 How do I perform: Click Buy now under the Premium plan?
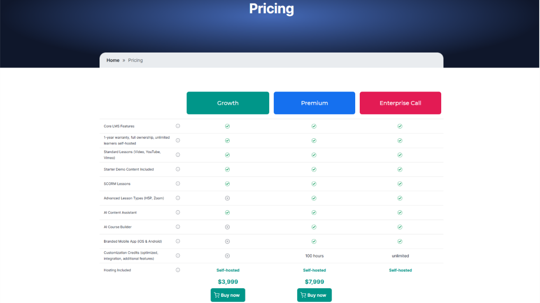pyautogui.click(x=314, y=295)
